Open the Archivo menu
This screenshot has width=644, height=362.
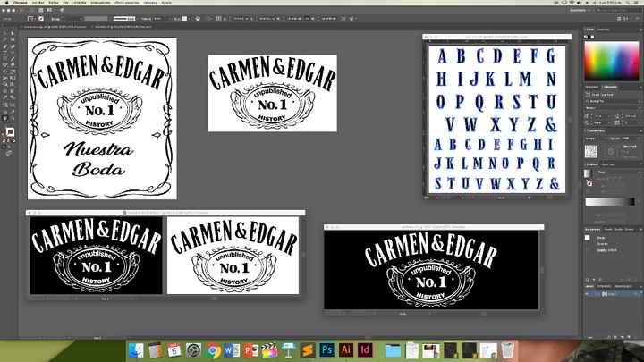point(38,3)
